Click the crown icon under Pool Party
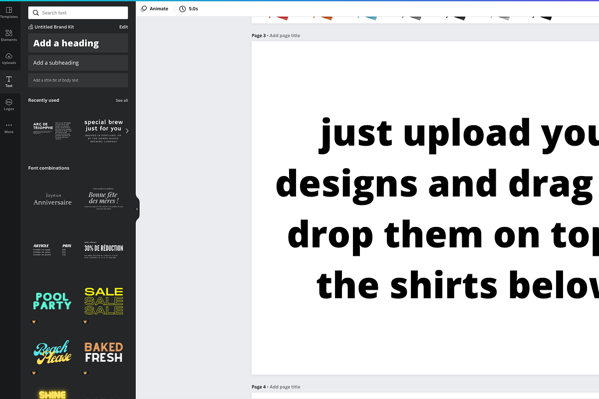The width and height of the screenshot is (599, 399). pyautogui.click(x=34, y=322)
